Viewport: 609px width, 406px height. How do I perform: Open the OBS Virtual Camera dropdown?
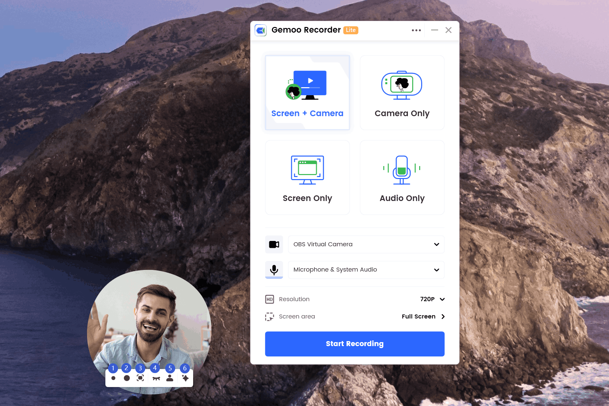point(366,245)
